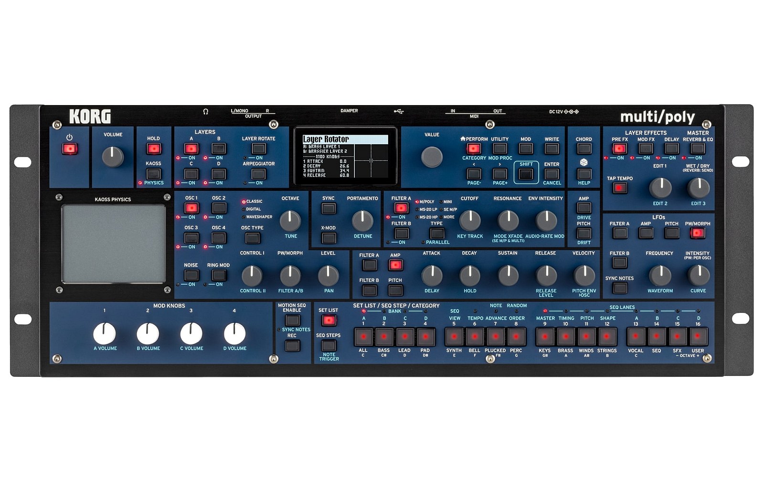764x481 pixels.
Task: Enable the X-MOD button
Action: coord(328,238)
